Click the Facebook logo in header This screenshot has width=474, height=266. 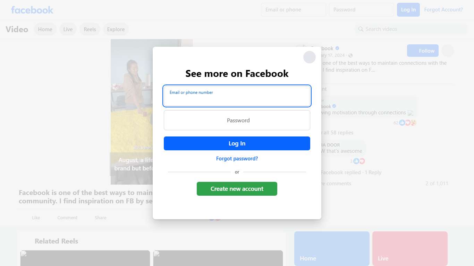[x=32, y=10]
